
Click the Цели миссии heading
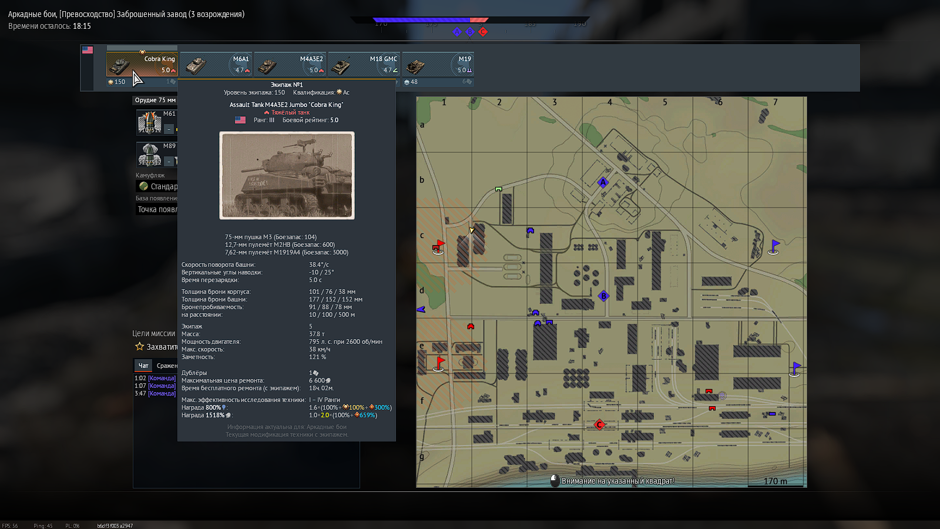click(153, 333)
